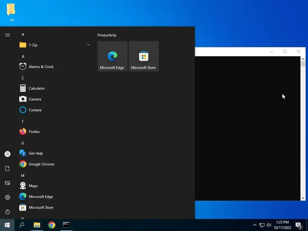
Task: Open the Pictures shortcut in Start sidebar
Action: point(8,183)
